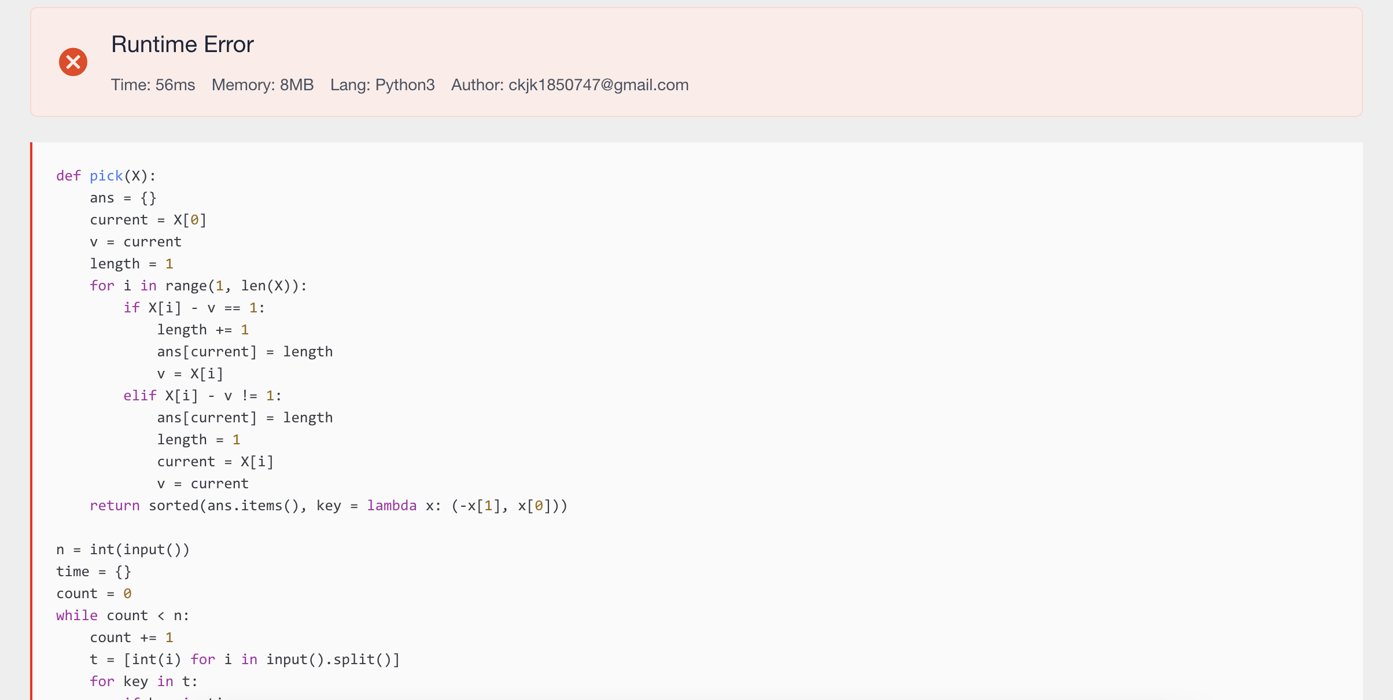Click the "Lang: Python3" label
Screen dimensions: 1393x700
point(382,84)
